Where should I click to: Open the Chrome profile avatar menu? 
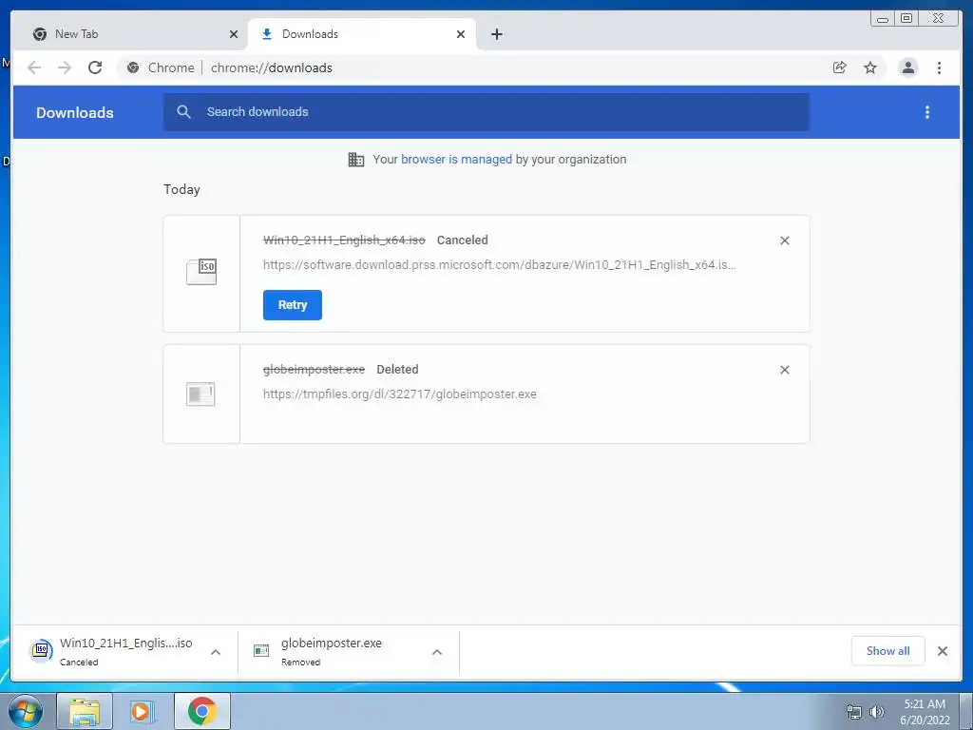(x=907, y=67)
